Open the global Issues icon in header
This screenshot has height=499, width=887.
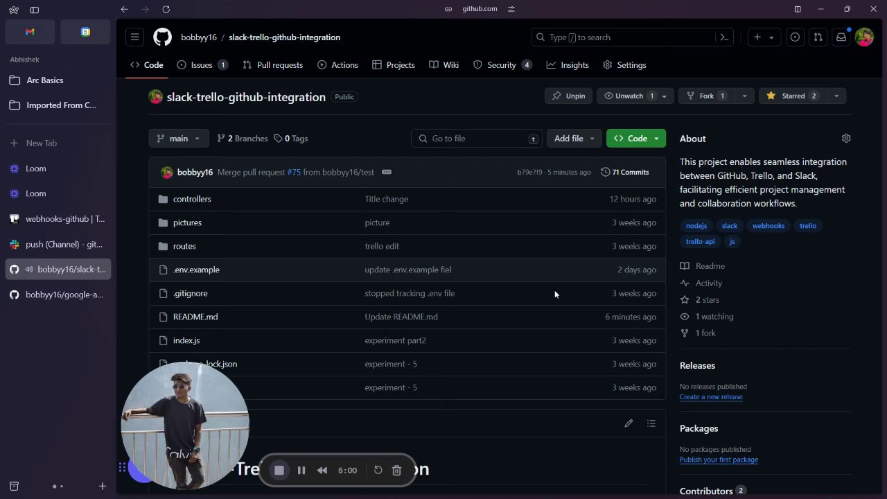[795, 37]
